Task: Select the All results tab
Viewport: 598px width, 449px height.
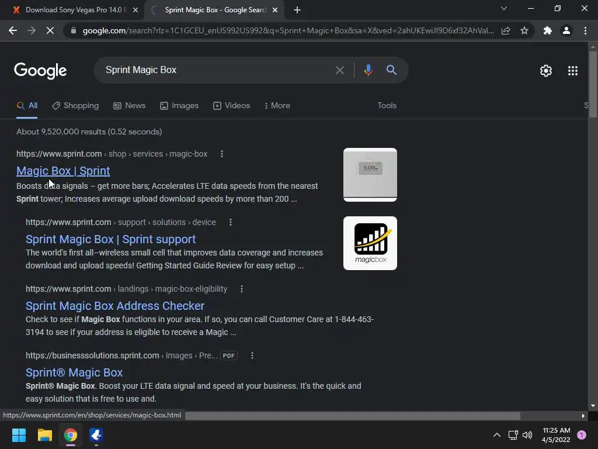Action: (27, 106)
